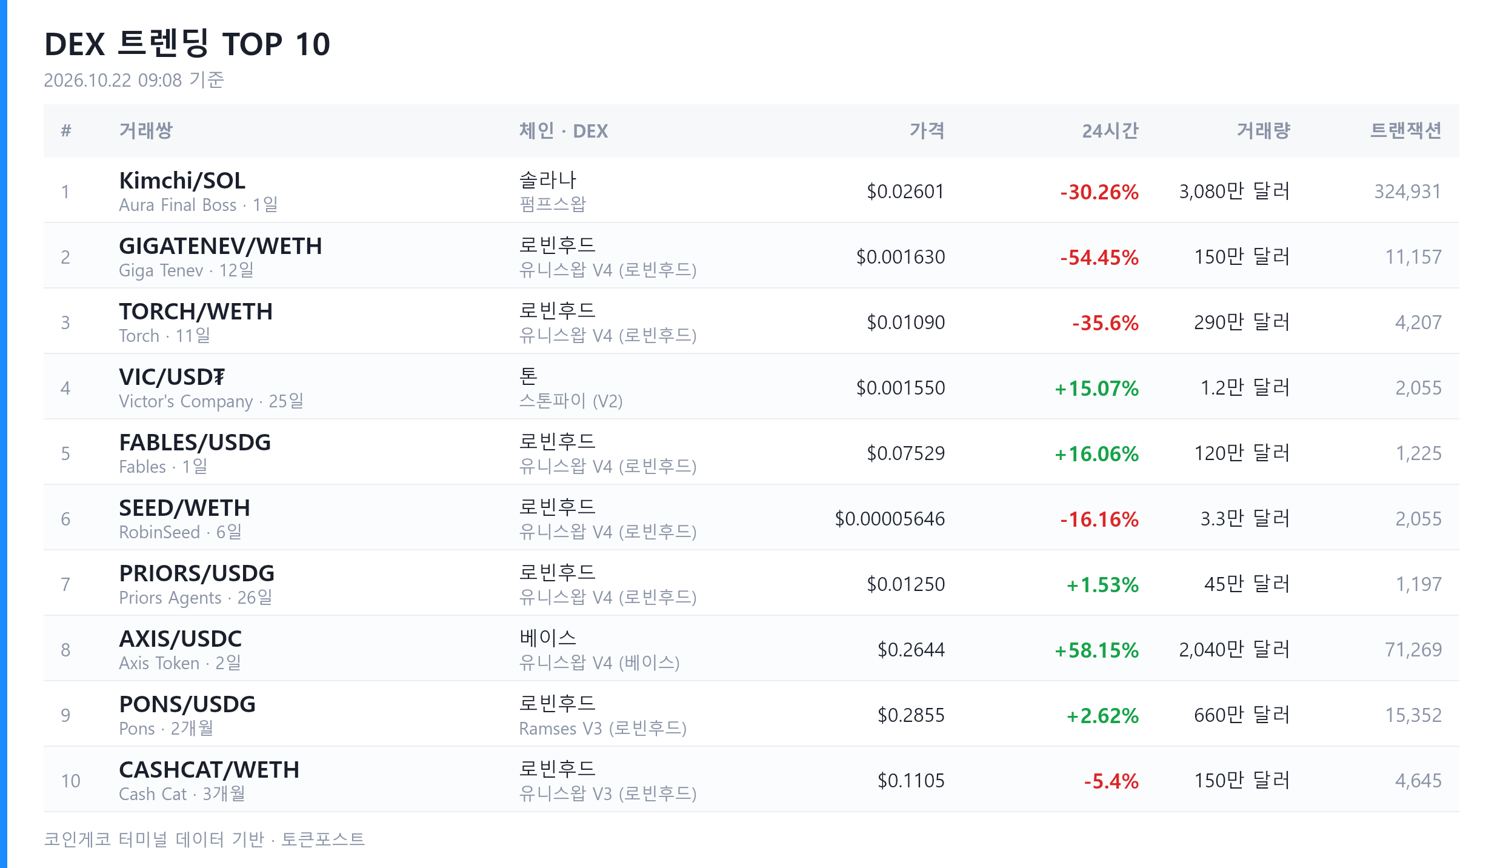This screenshot has height=868, width=1503.
Task: Click the 체인 · DEX column header
Action: [563, 130]
